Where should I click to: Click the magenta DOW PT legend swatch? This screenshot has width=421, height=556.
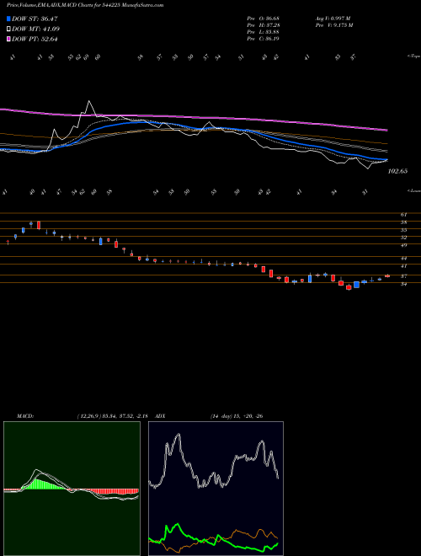pos(8,39)
